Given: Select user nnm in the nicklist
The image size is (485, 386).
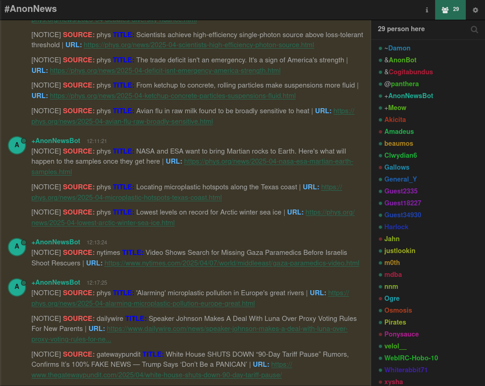Looking at the screenshot, I should tap(391, 287).
